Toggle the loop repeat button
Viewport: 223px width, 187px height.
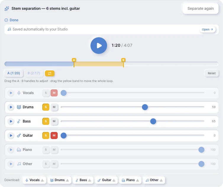(50, 73)
